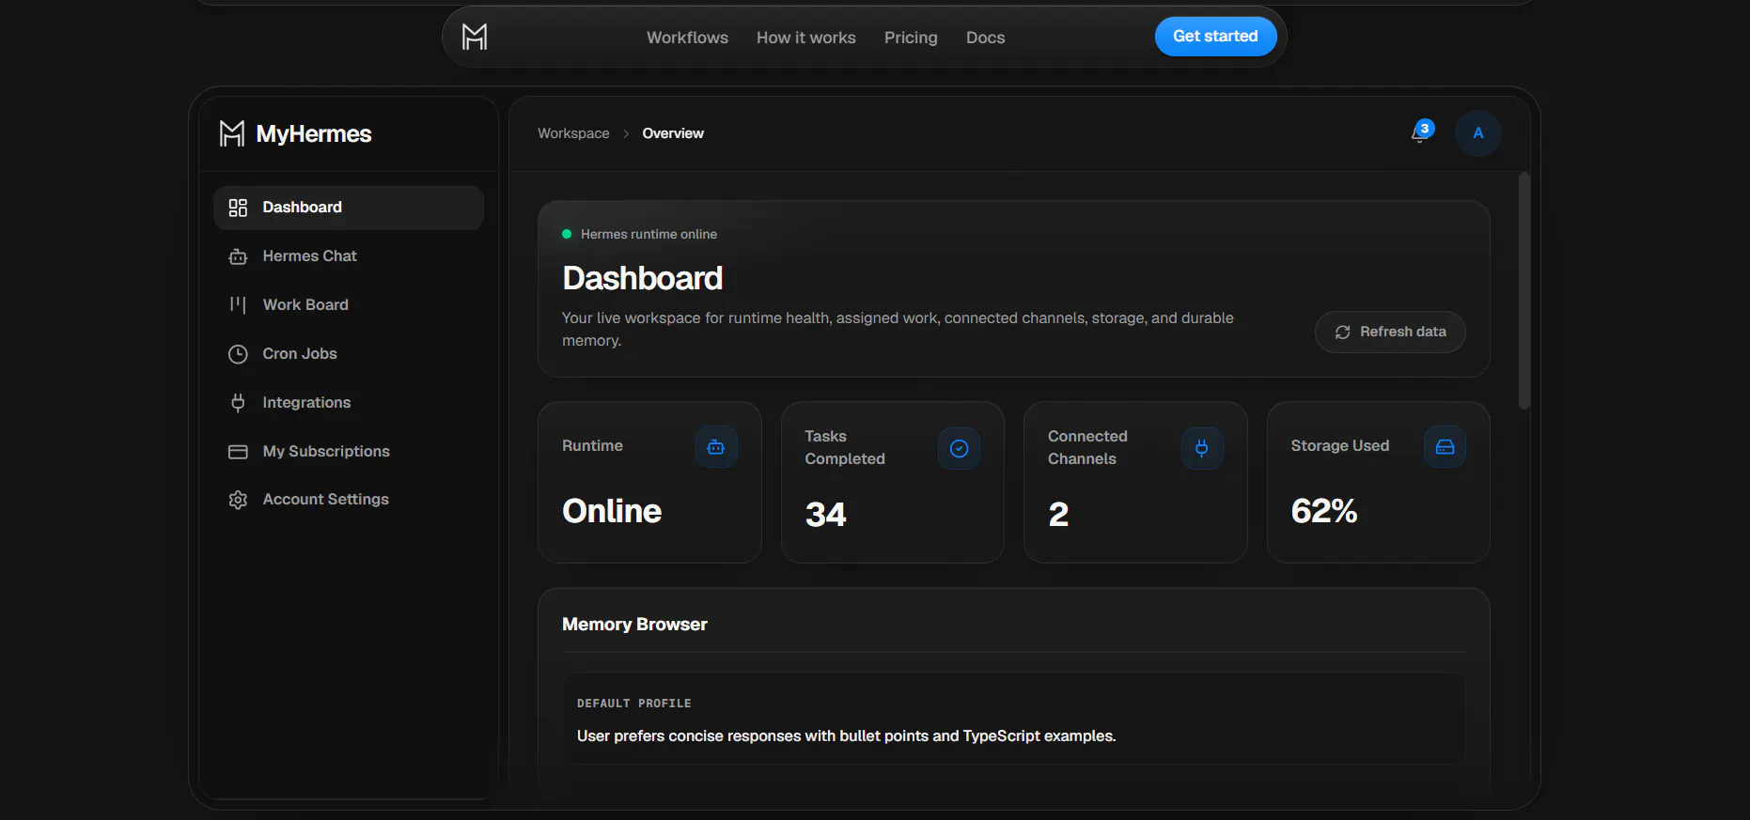Click the MyHermes sidebar logo icon
The image size is (1750, 820).
[232, 133]
